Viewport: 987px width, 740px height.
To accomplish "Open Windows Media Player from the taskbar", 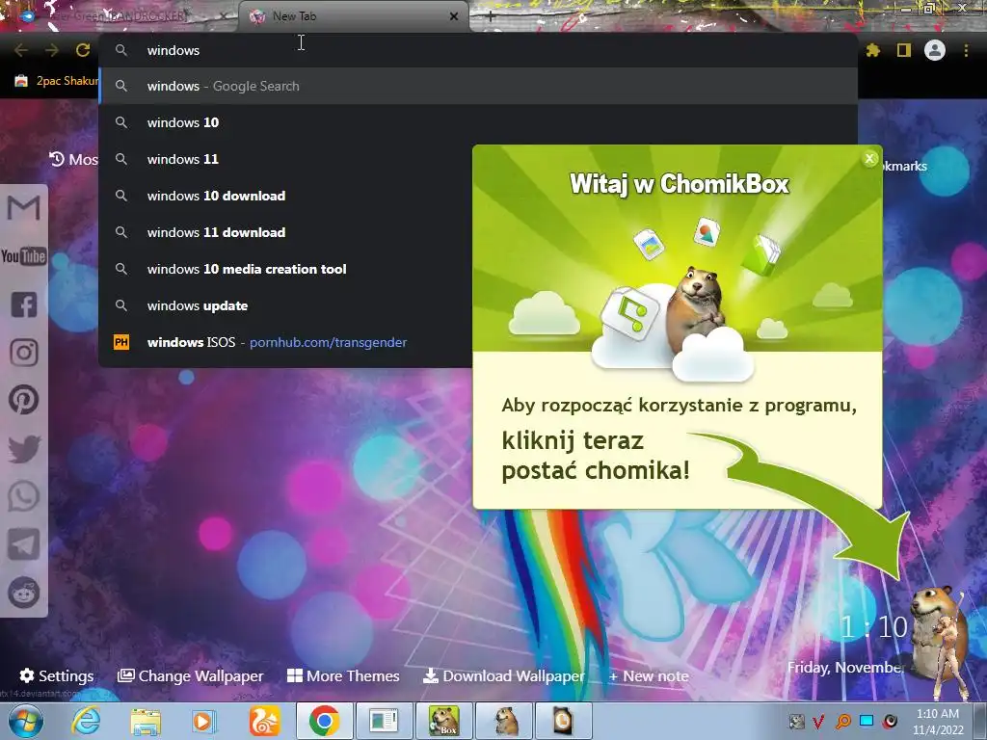I will tap(202, 721).
